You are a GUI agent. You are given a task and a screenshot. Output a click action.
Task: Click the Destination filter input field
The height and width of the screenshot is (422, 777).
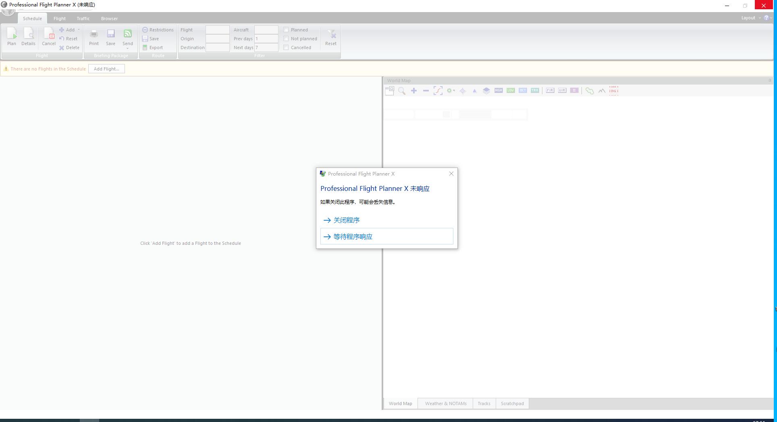click(218, 48)
